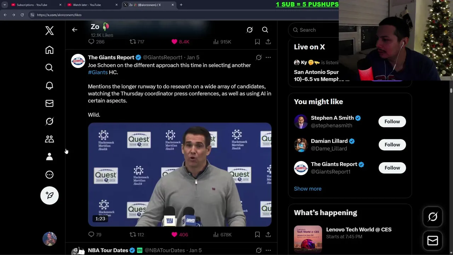Click the search icon in profile header

(x=265, y=30)
